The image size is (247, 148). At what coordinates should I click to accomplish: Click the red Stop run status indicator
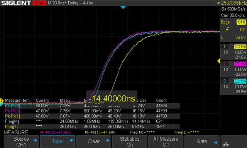pos(39,3)
